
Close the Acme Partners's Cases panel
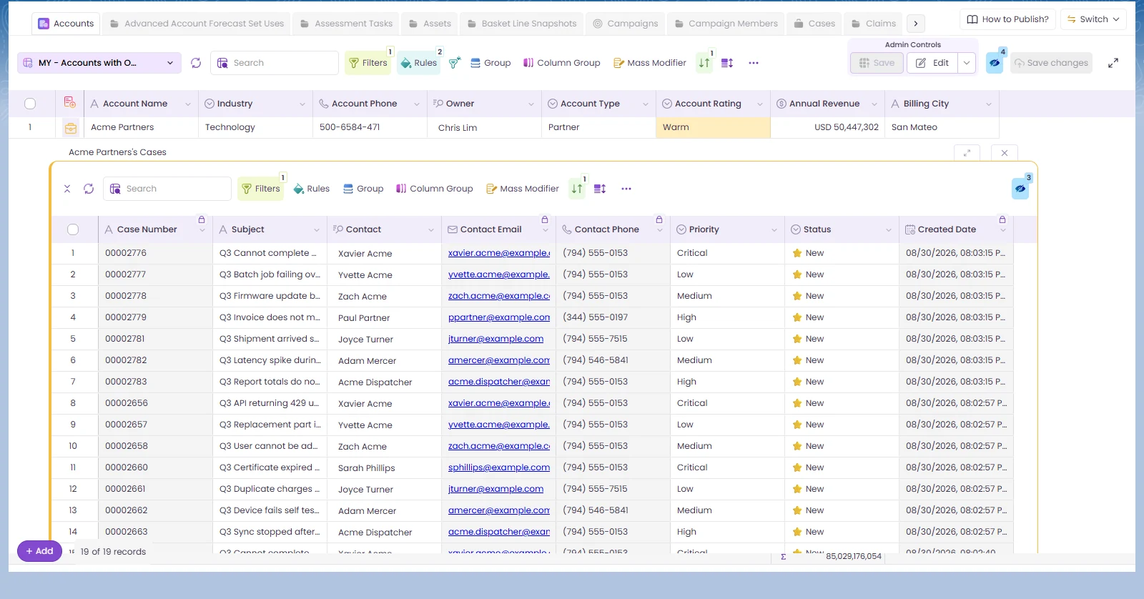(x=1005, y=153)
